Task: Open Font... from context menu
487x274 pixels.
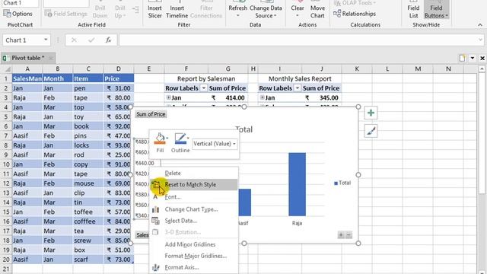Action: pos(173,197)
